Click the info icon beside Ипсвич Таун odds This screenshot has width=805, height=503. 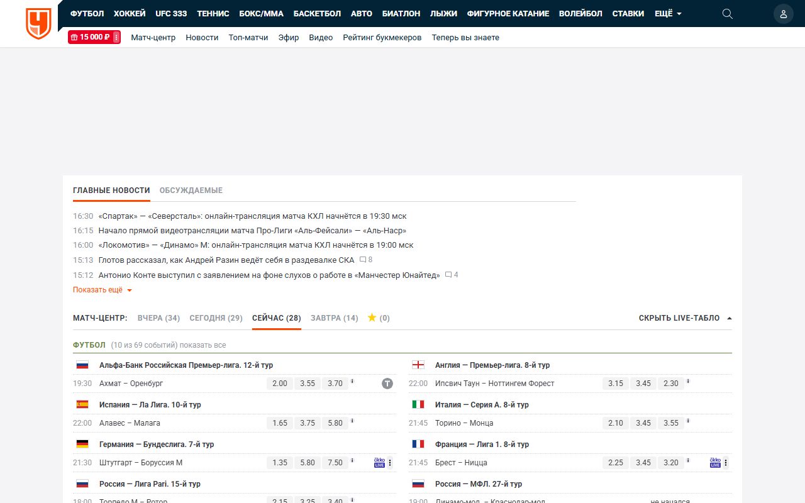click(x=688, y=381)
